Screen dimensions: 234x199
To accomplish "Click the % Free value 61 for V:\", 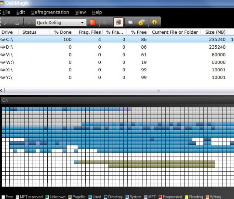I will pos(144,55).
